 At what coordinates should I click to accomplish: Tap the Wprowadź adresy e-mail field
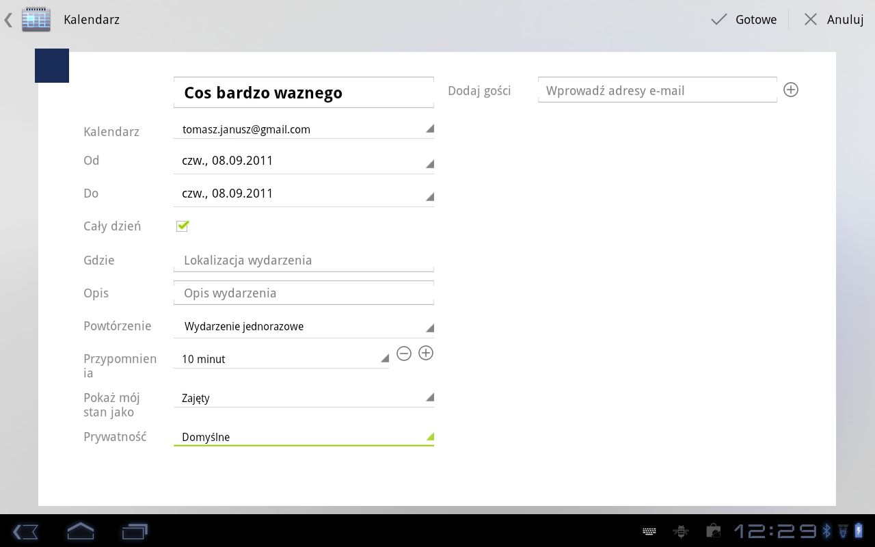657,90
